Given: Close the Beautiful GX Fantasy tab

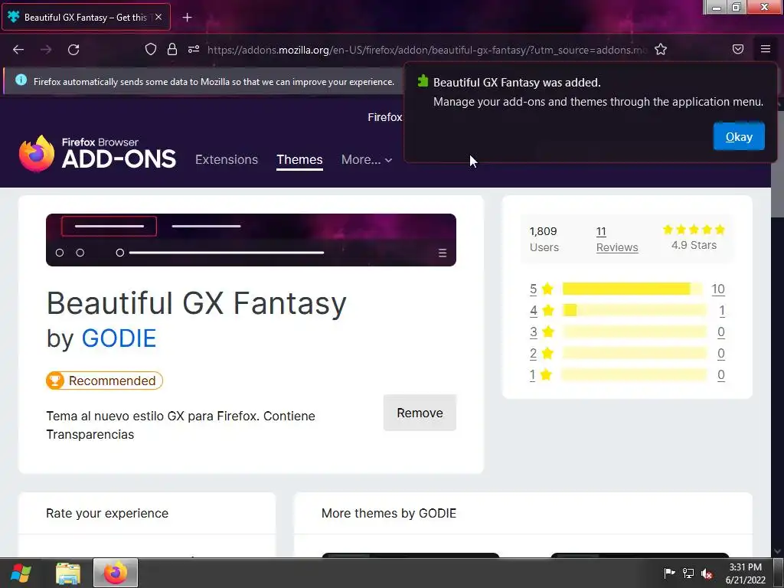Looking at the screenshot, I should tap(158, 17).
